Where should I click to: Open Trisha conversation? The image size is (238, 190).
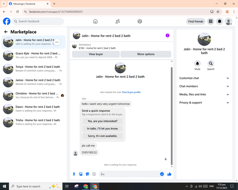click(x=33, y=122)
